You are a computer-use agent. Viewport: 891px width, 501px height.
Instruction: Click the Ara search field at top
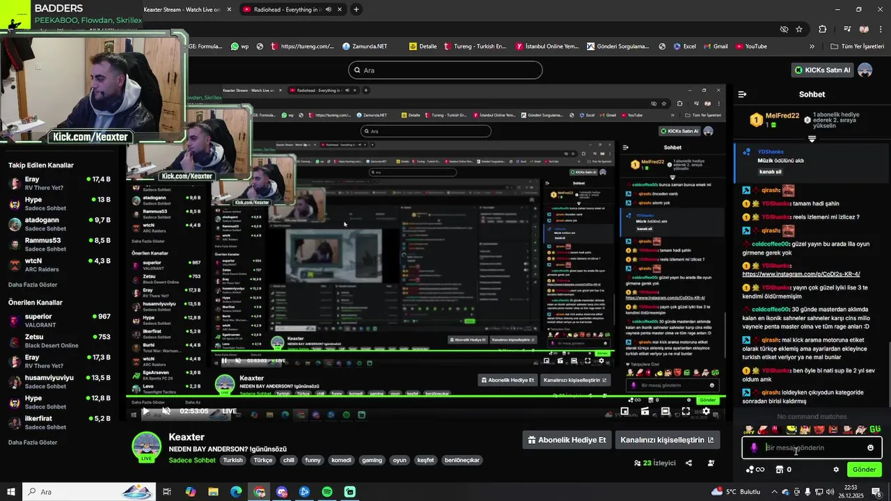[x=445, y=70]
